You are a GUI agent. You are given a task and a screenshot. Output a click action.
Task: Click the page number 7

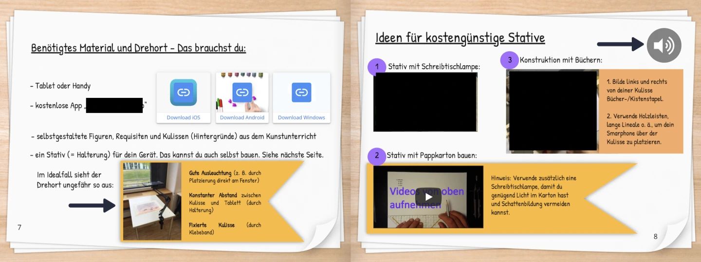pyautogui.click(x=19, y=227)
